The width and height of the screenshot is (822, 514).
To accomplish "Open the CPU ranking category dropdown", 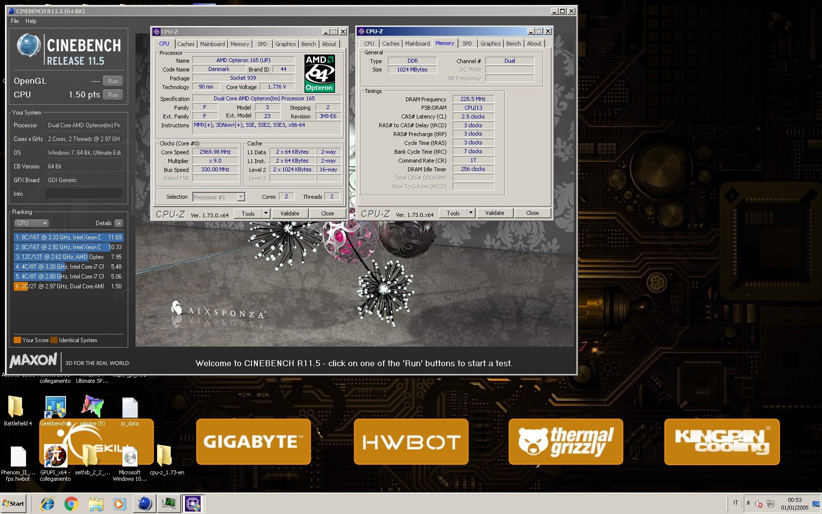I will [31, 223].
